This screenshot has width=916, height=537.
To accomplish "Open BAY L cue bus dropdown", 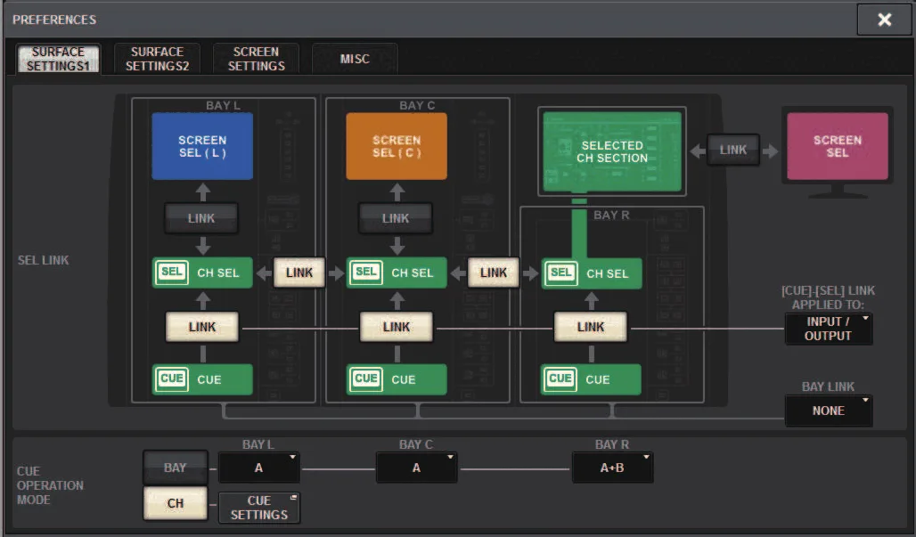I will click(x=258, y=468).
